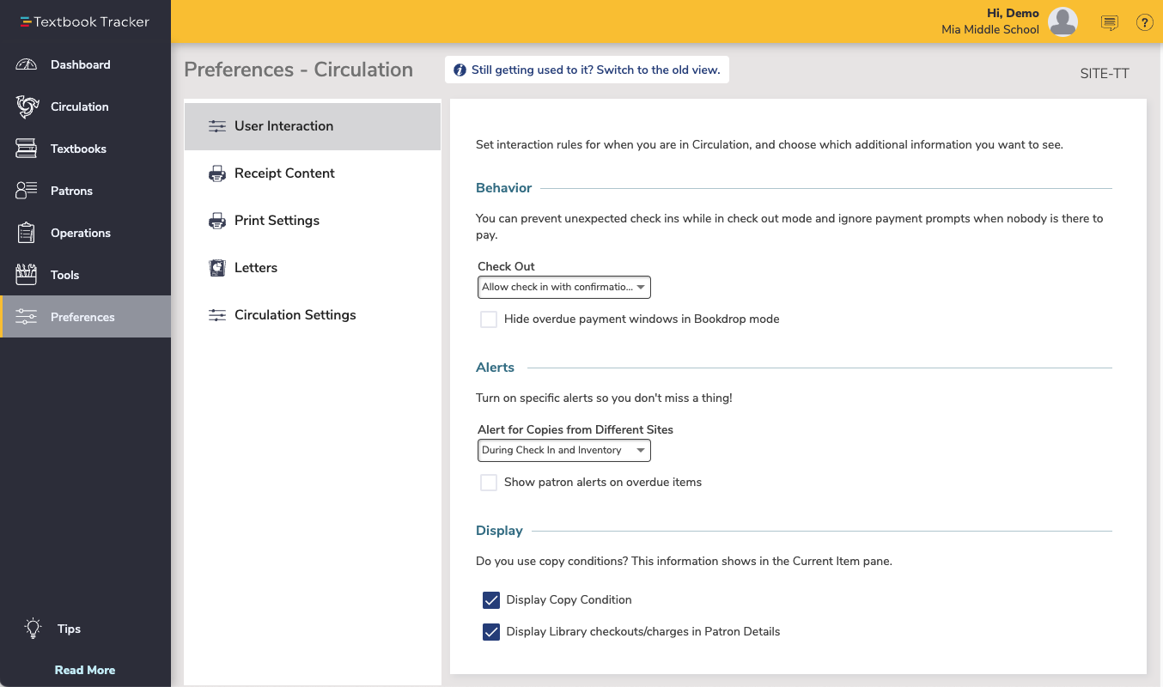1163x687 pixels.
Task: Open the Circulation Settings section
Action: point(295,314)
